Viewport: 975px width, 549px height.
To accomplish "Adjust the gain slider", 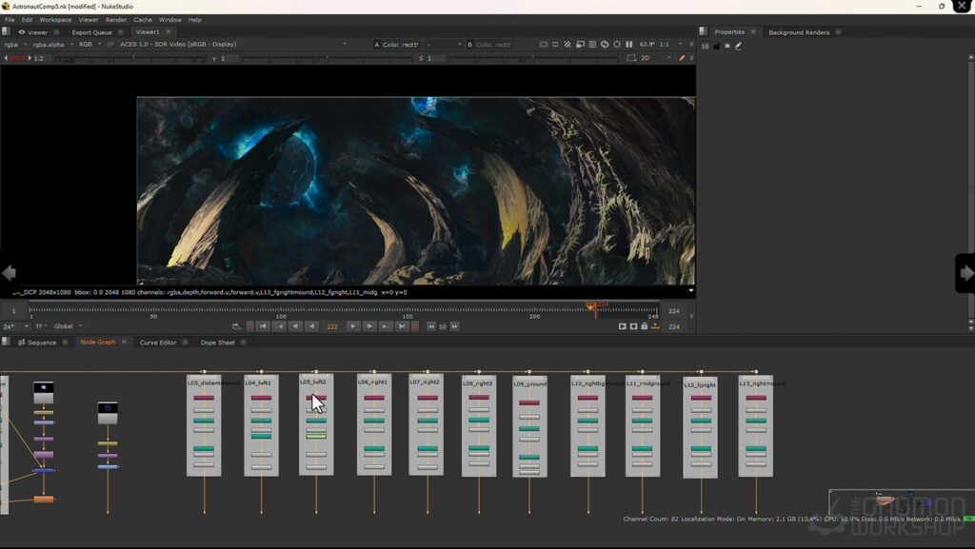I will (x=130, y=58).
